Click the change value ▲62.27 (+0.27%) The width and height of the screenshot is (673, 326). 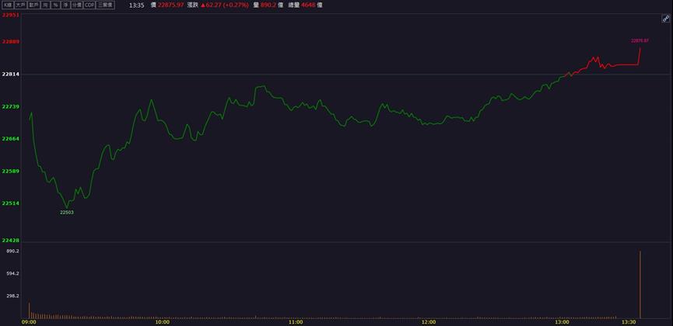225,5
